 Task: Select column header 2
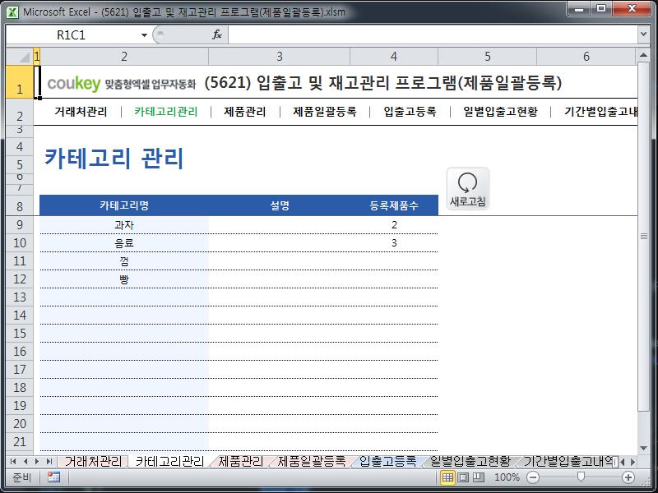click(x=124, y=56)
